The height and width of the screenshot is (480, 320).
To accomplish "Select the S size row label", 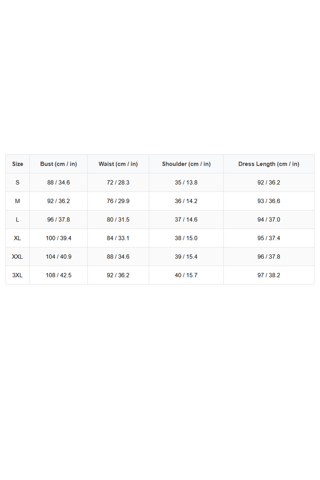I will click(18, 182).
